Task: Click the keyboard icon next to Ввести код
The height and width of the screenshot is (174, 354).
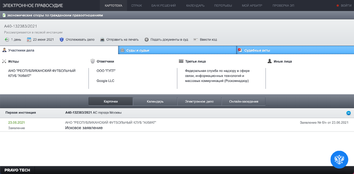Action: point(195,39)
